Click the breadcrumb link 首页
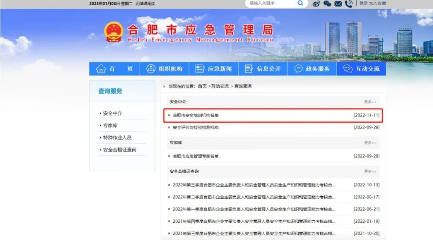This screenshot has height=240, width=433. tap(203, 86)
